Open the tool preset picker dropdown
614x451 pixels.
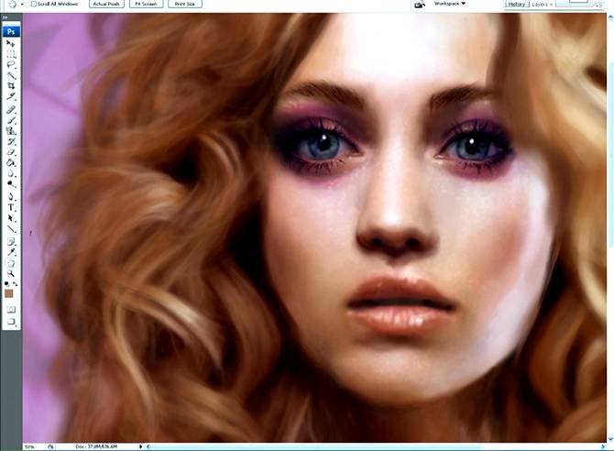(22, 4)
